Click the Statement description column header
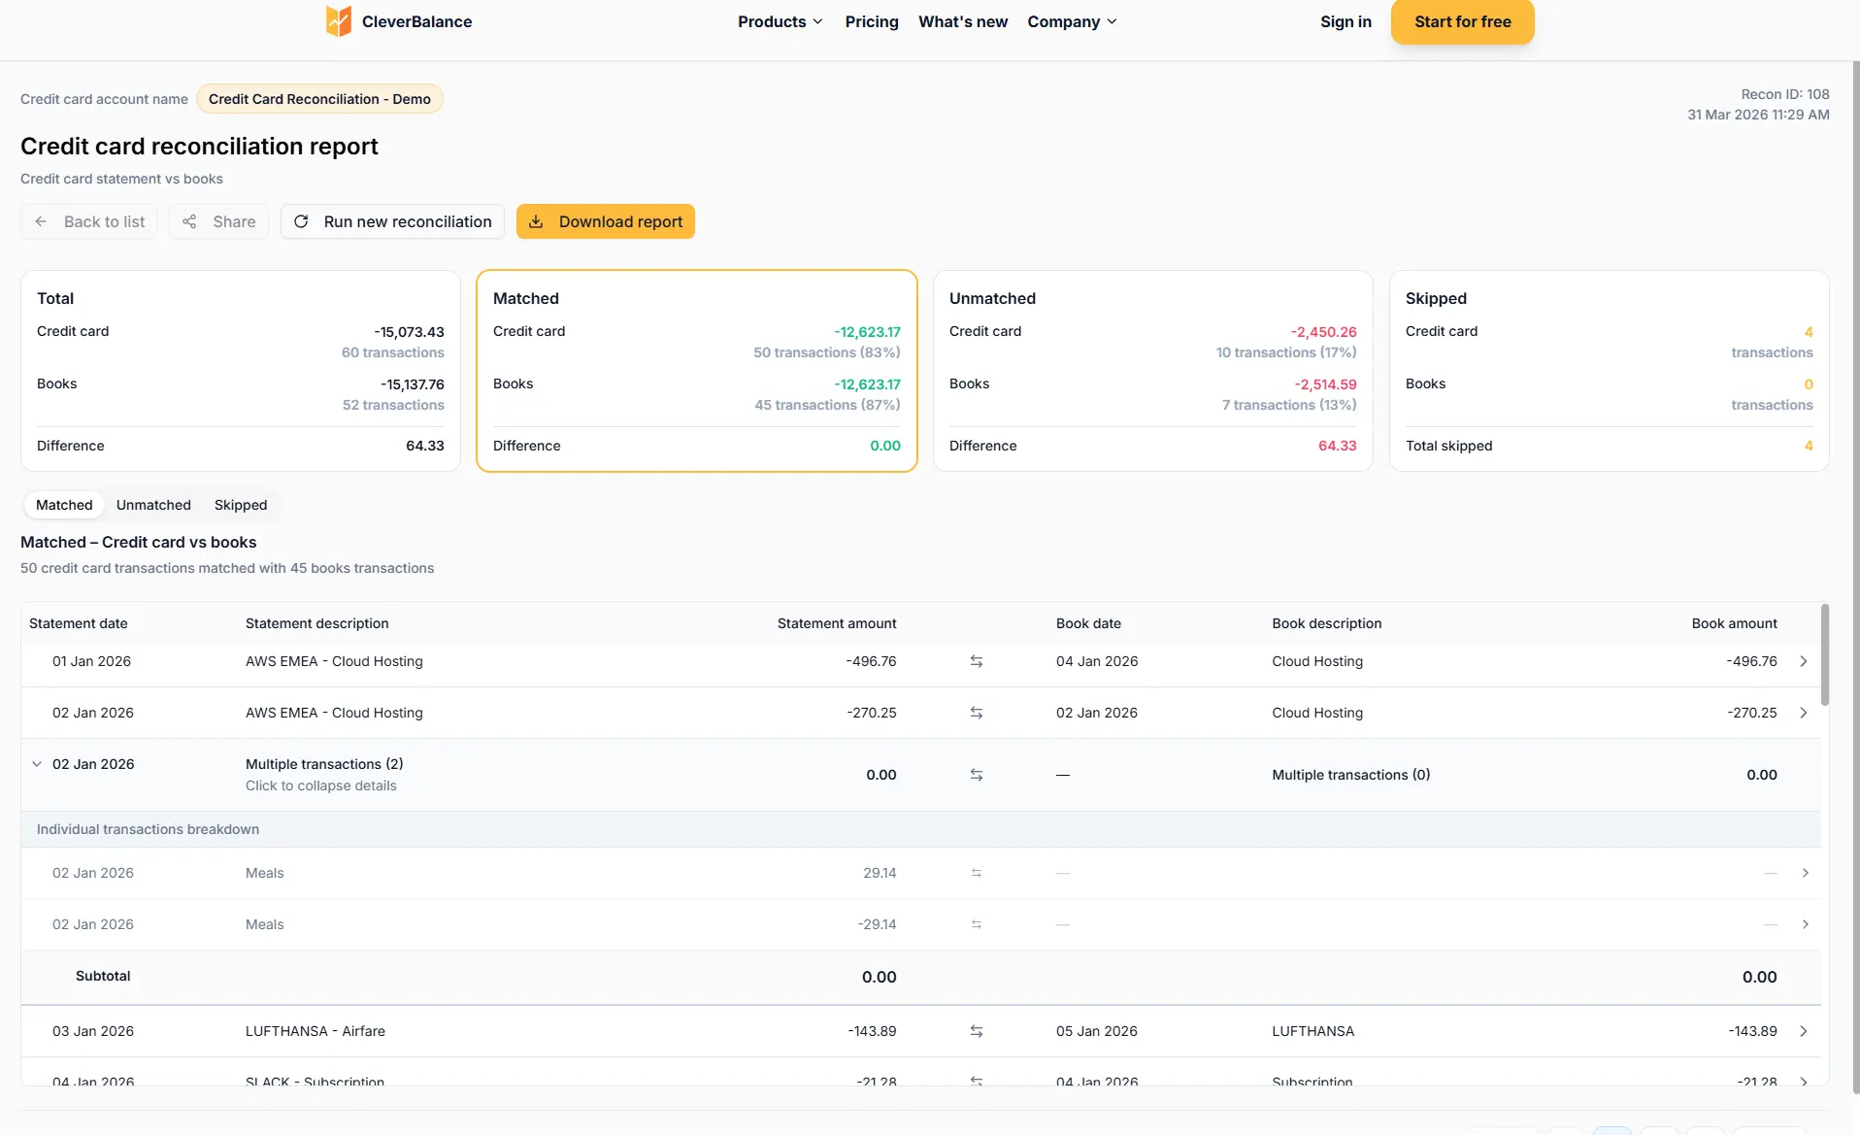The height and width of the screenshot is (1135, 1860). coord(317,623)
